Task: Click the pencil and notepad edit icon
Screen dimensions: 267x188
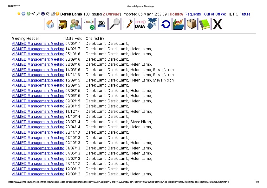Action: point(127,24)
